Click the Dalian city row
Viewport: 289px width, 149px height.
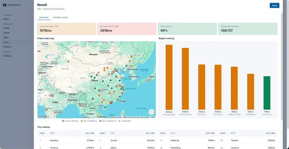(x=127, y=147)
